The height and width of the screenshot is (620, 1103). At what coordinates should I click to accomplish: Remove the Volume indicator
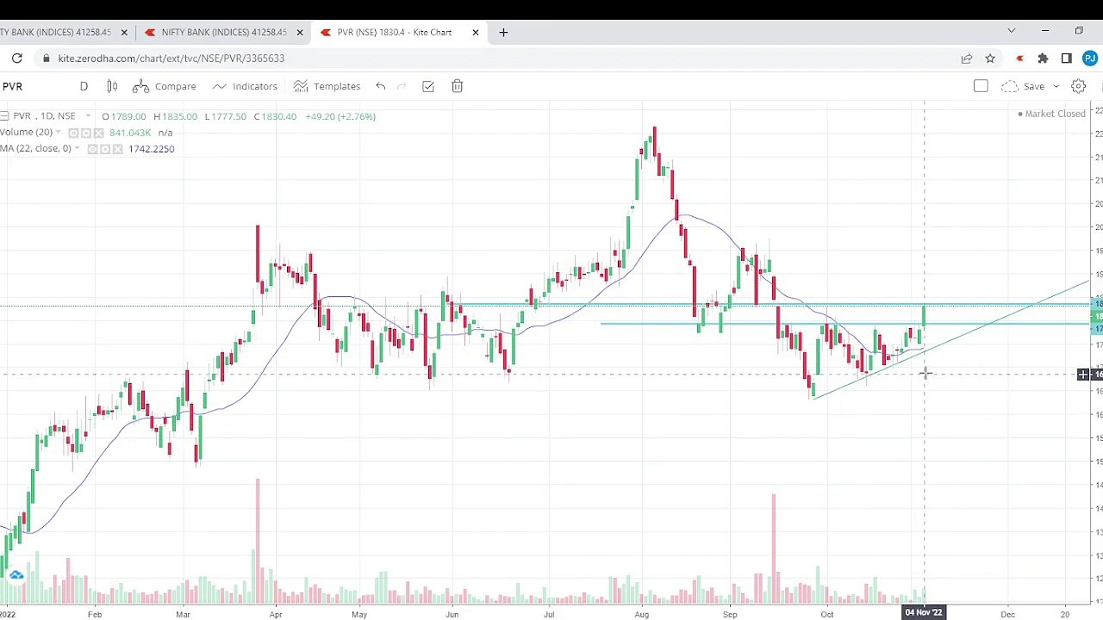(x=99, y=133)
